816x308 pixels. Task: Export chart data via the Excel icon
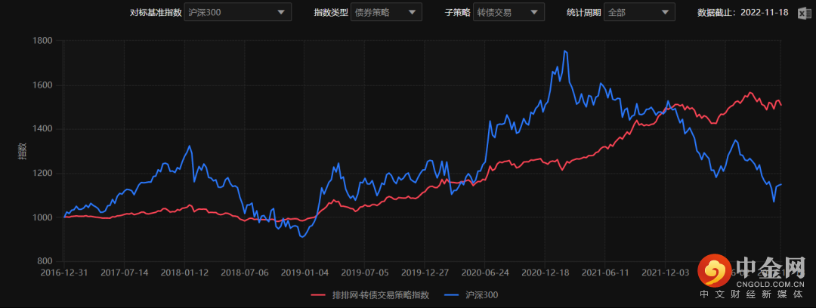click(803, 13)
